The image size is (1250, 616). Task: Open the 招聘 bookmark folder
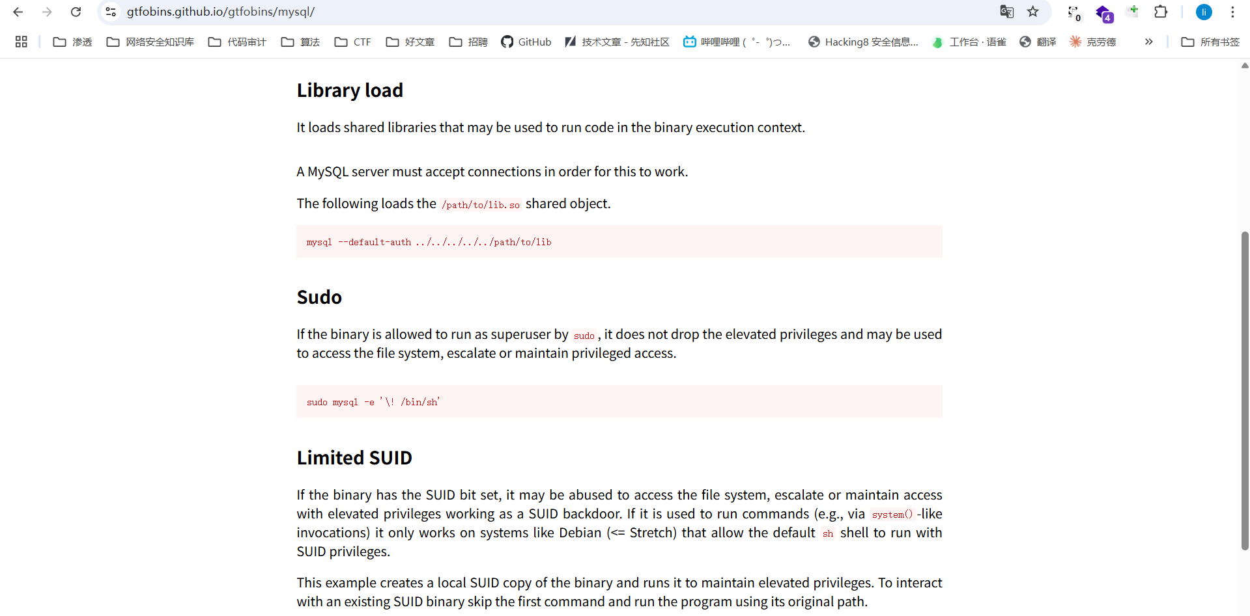point(468,42)
